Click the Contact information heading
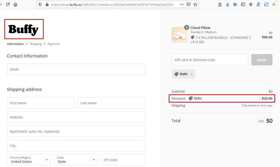Screen dimensions: 280x167 pos(27,56)
